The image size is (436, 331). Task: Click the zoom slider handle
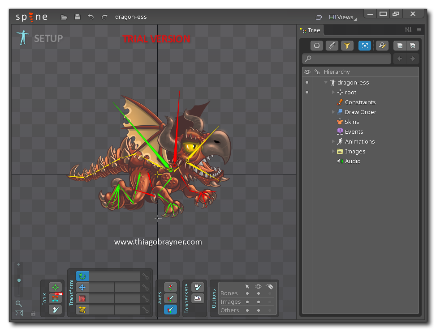tap(19, 280)
